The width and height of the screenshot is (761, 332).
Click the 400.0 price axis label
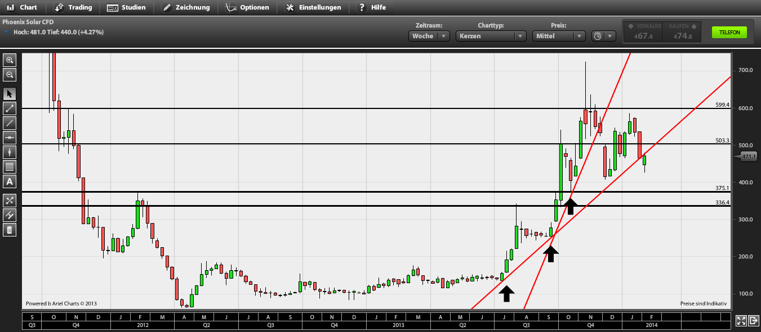tap(745, 182)
